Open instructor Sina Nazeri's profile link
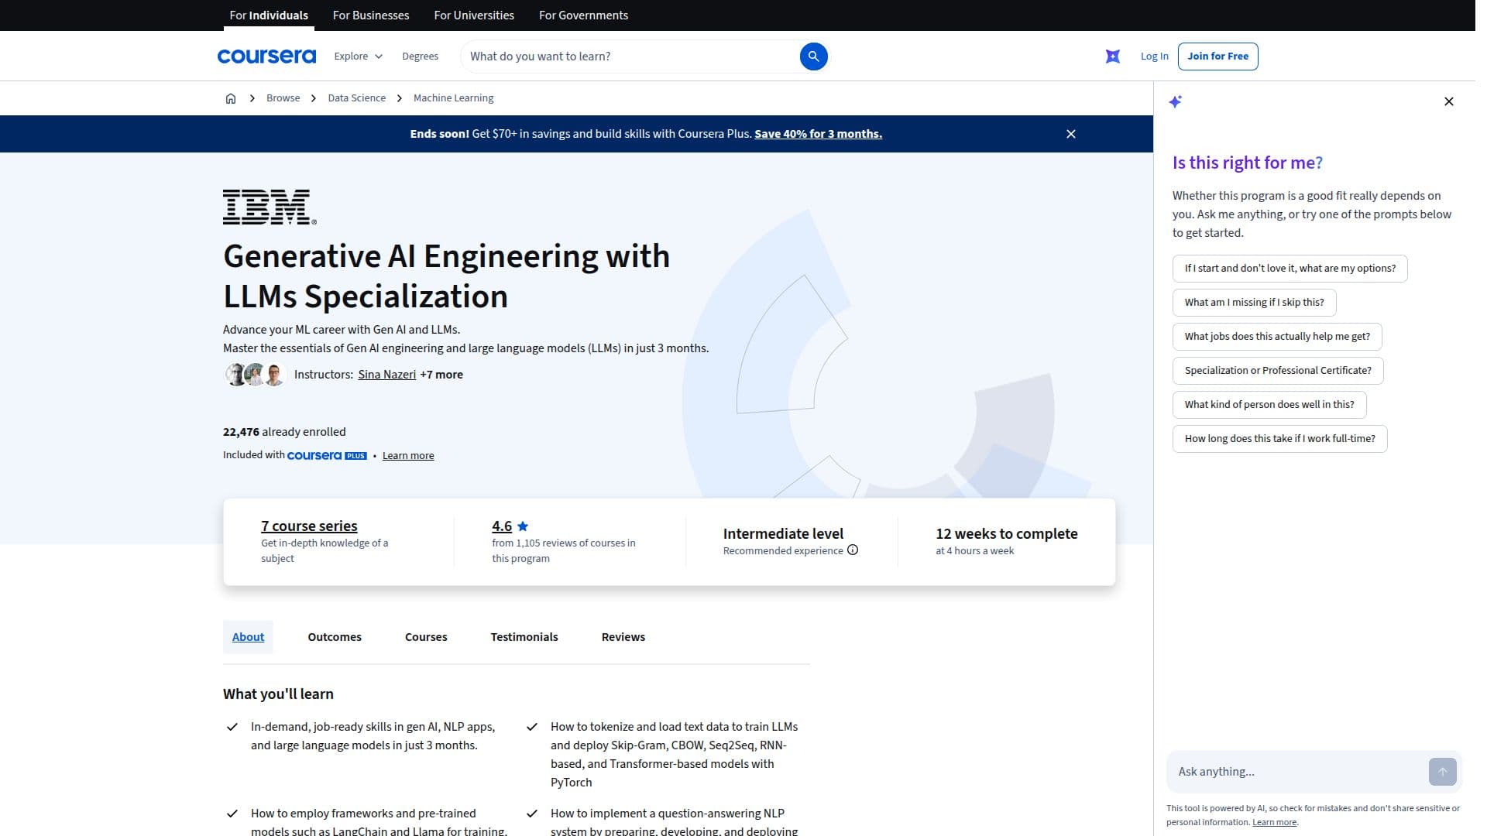Viewport: 1487px width, 836px height. point(386,375)
